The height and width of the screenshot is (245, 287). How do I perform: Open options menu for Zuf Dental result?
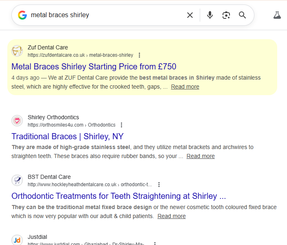pos(139,55)
